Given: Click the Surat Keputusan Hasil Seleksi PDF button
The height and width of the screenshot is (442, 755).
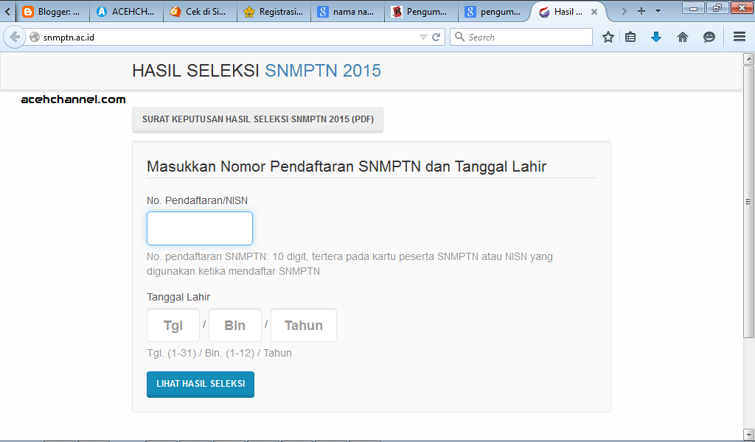Looking at the screenshot, I should pos(257,119).
